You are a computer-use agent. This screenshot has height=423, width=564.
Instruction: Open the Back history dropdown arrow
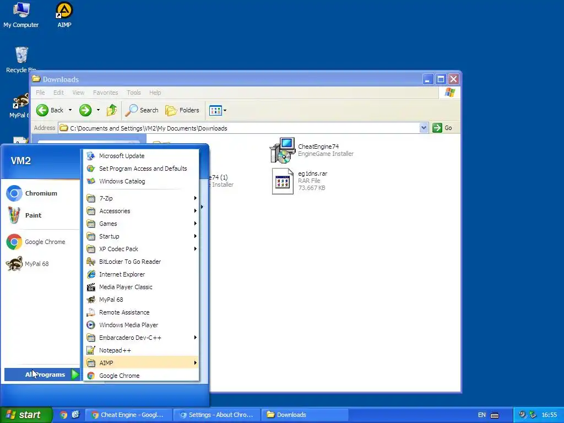(x=70, y=110)
